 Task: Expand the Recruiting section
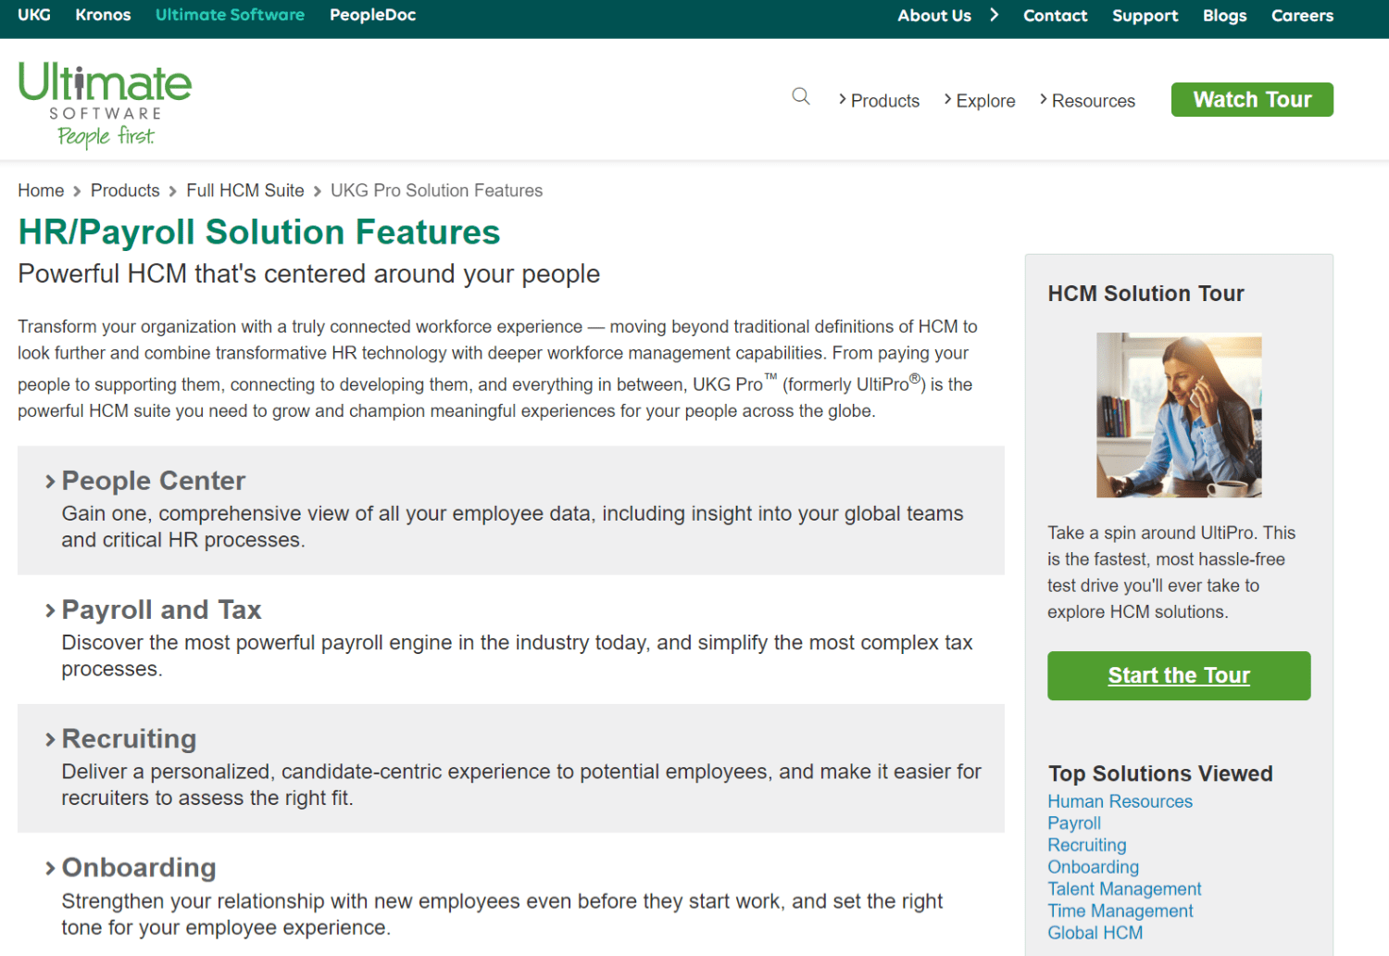(x=129, y=738)
